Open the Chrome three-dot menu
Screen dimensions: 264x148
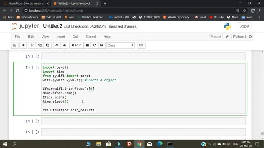[259, 11]
